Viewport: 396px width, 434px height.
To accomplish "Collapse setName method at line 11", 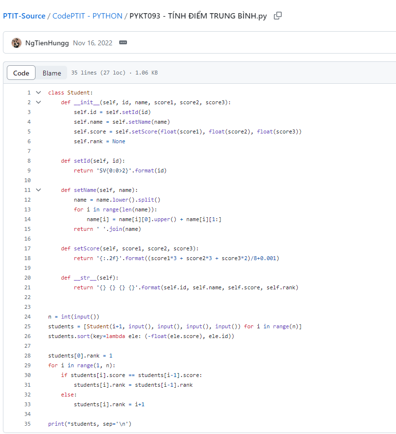I will coord(38,190).
